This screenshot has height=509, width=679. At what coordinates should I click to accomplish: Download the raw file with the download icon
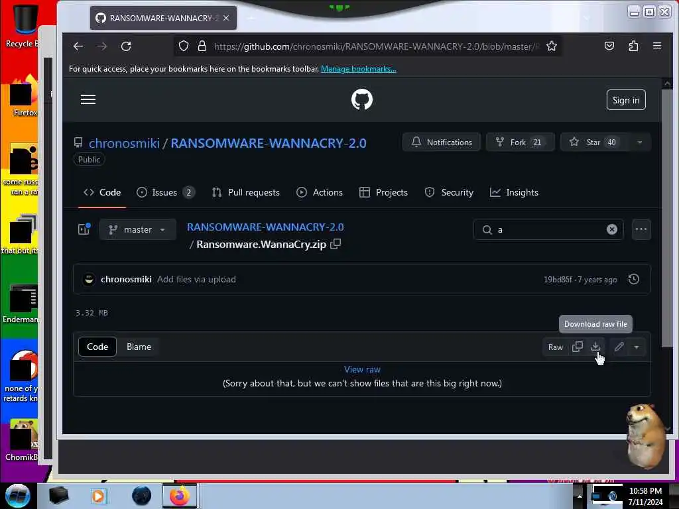[595, 346]
